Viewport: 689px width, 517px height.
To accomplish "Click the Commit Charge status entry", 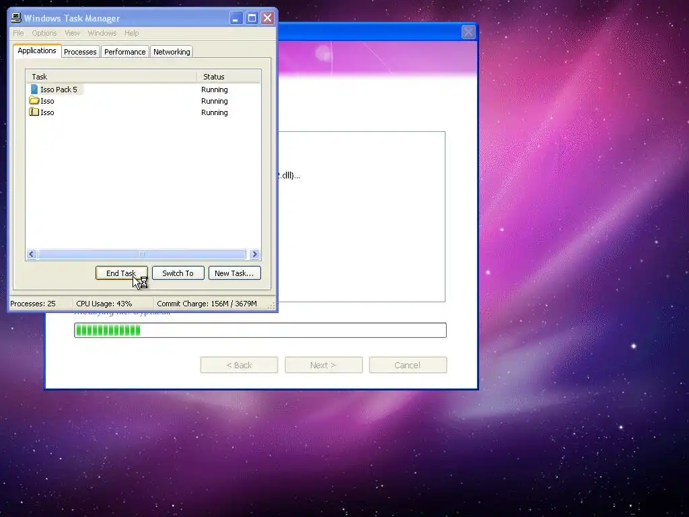I will 207,304.
